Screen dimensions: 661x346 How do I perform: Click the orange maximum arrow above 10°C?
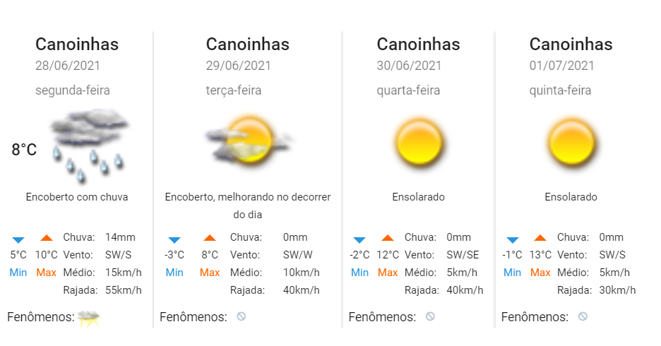(47, 238)
